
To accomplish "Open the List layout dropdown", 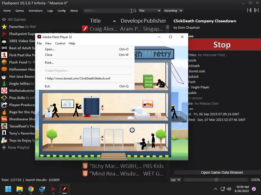I will [x=175, y=180].
